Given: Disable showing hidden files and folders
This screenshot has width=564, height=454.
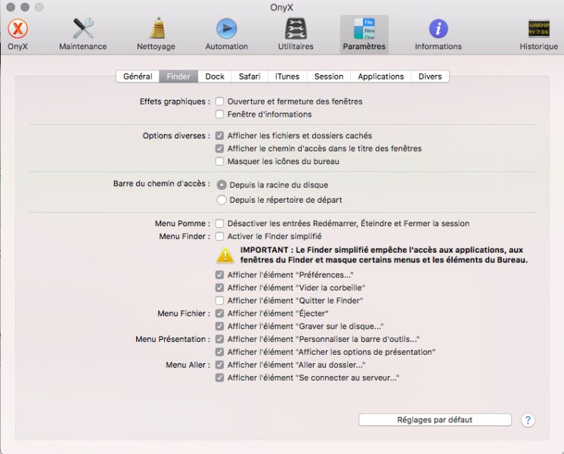Looking at the screenshot, I should 220,136.
